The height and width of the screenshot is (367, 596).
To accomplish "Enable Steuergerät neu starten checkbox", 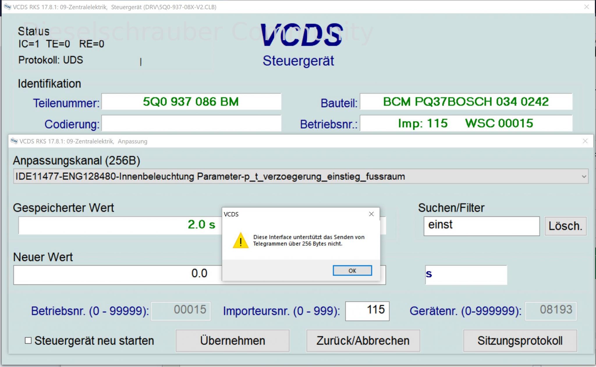I will [x=28, y=340].
